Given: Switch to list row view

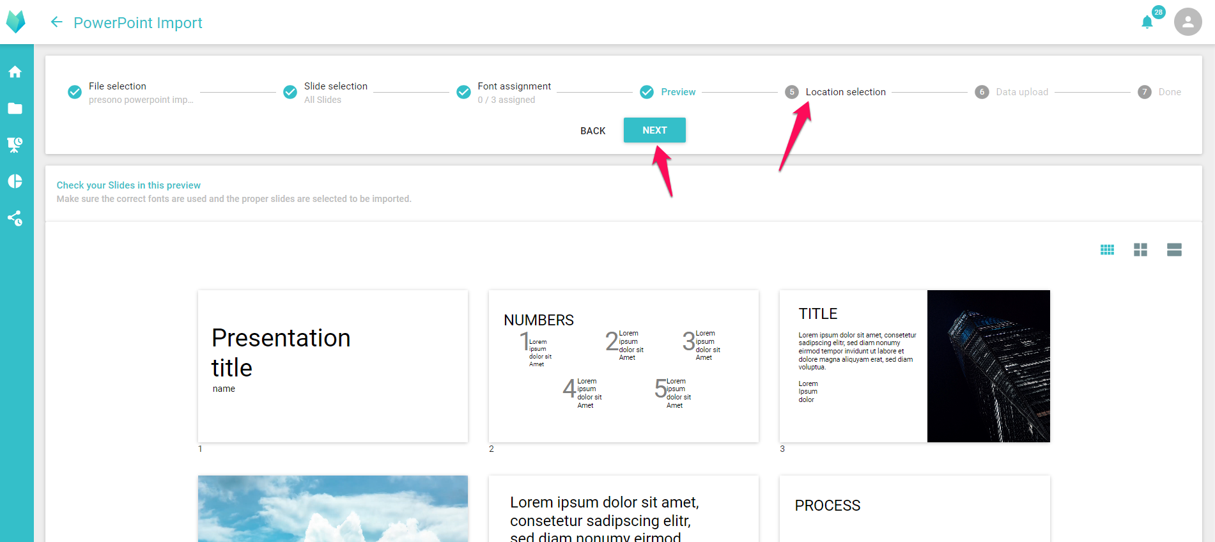Looking at the screenshot, I should (x=1174, y=250).
